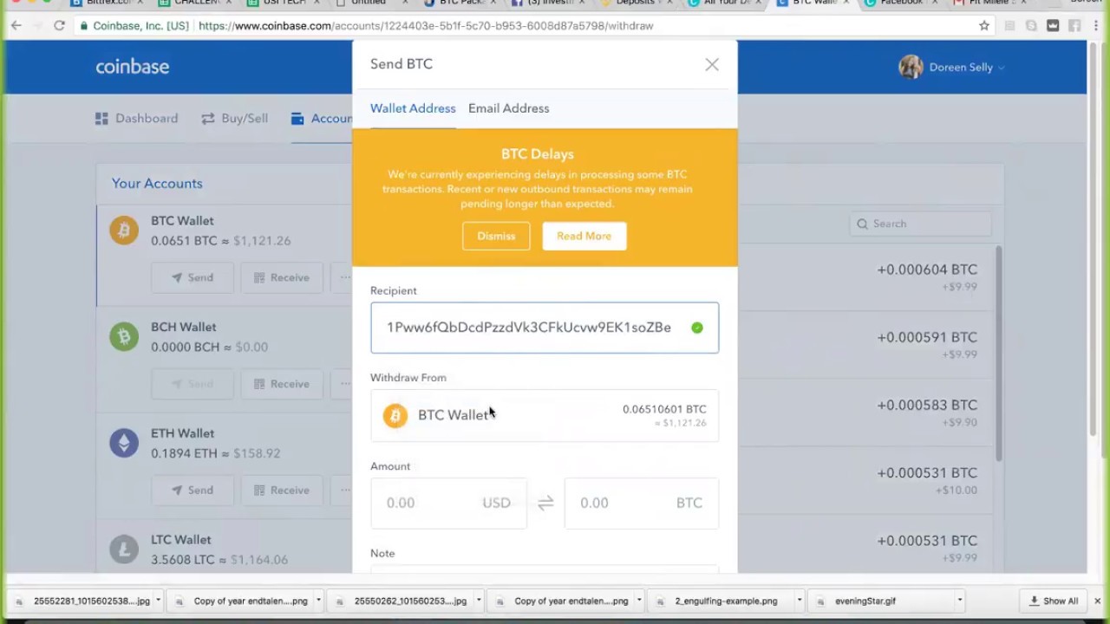Select the ETH Wallet account row
The image size is (1110, 624).
224,466
